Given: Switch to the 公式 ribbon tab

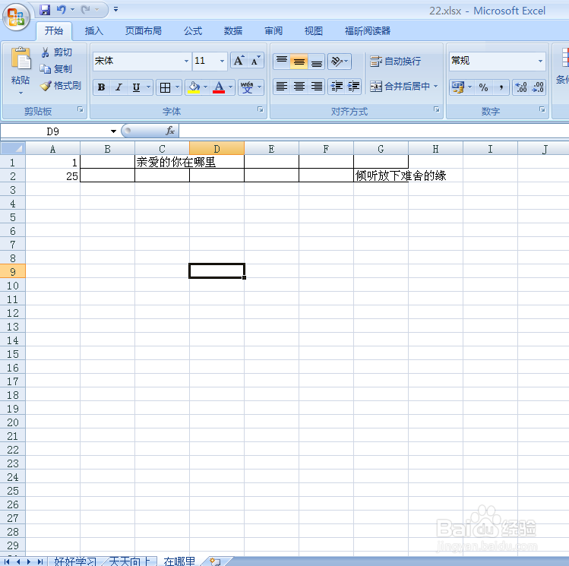Looking at the screenshot, I should 193,31.
